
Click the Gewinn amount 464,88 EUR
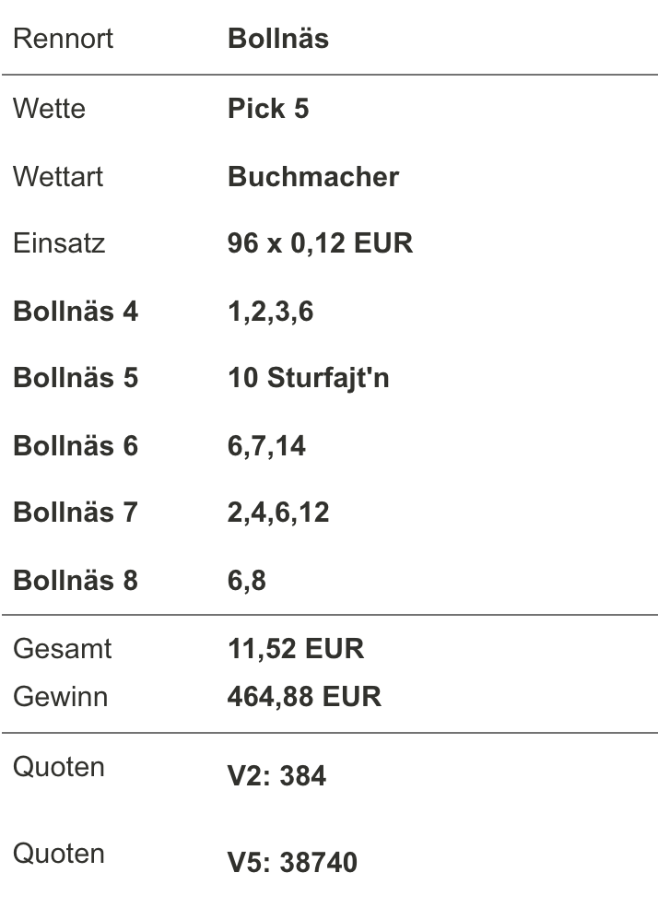pos(304,697)
